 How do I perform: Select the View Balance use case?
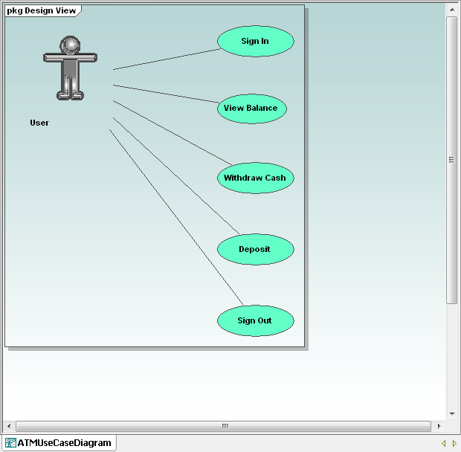pos(252,109)
